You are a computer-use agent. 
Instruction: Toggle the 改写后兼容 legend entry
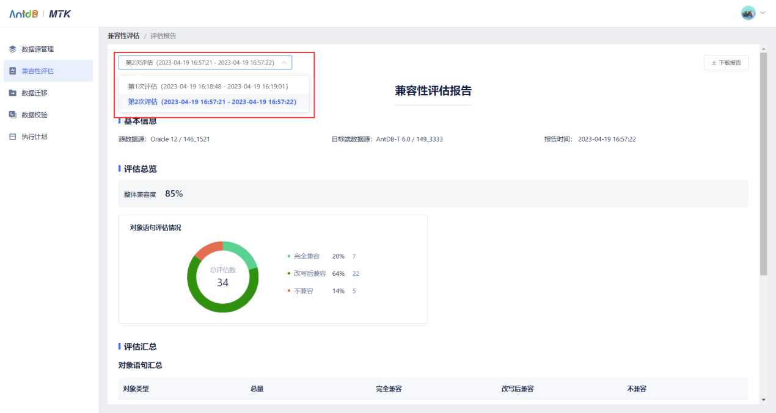[312, 273]
